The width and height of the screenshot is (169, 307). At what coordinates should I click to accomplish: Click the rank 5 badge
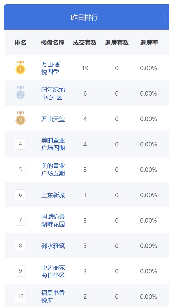pyautogui.click(x=20, y=170)
